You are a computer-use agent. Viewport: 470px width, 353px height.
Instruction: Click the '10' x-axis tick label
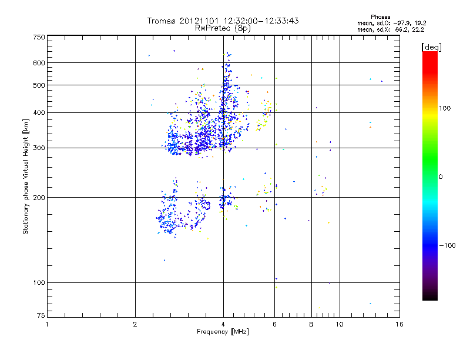[x=340, y=324]
